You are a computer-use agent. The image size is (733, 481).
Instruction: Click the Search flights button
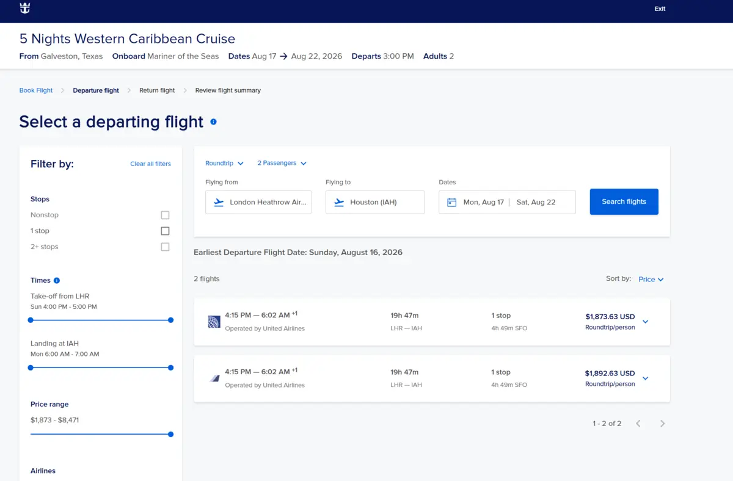coord(624,201)
